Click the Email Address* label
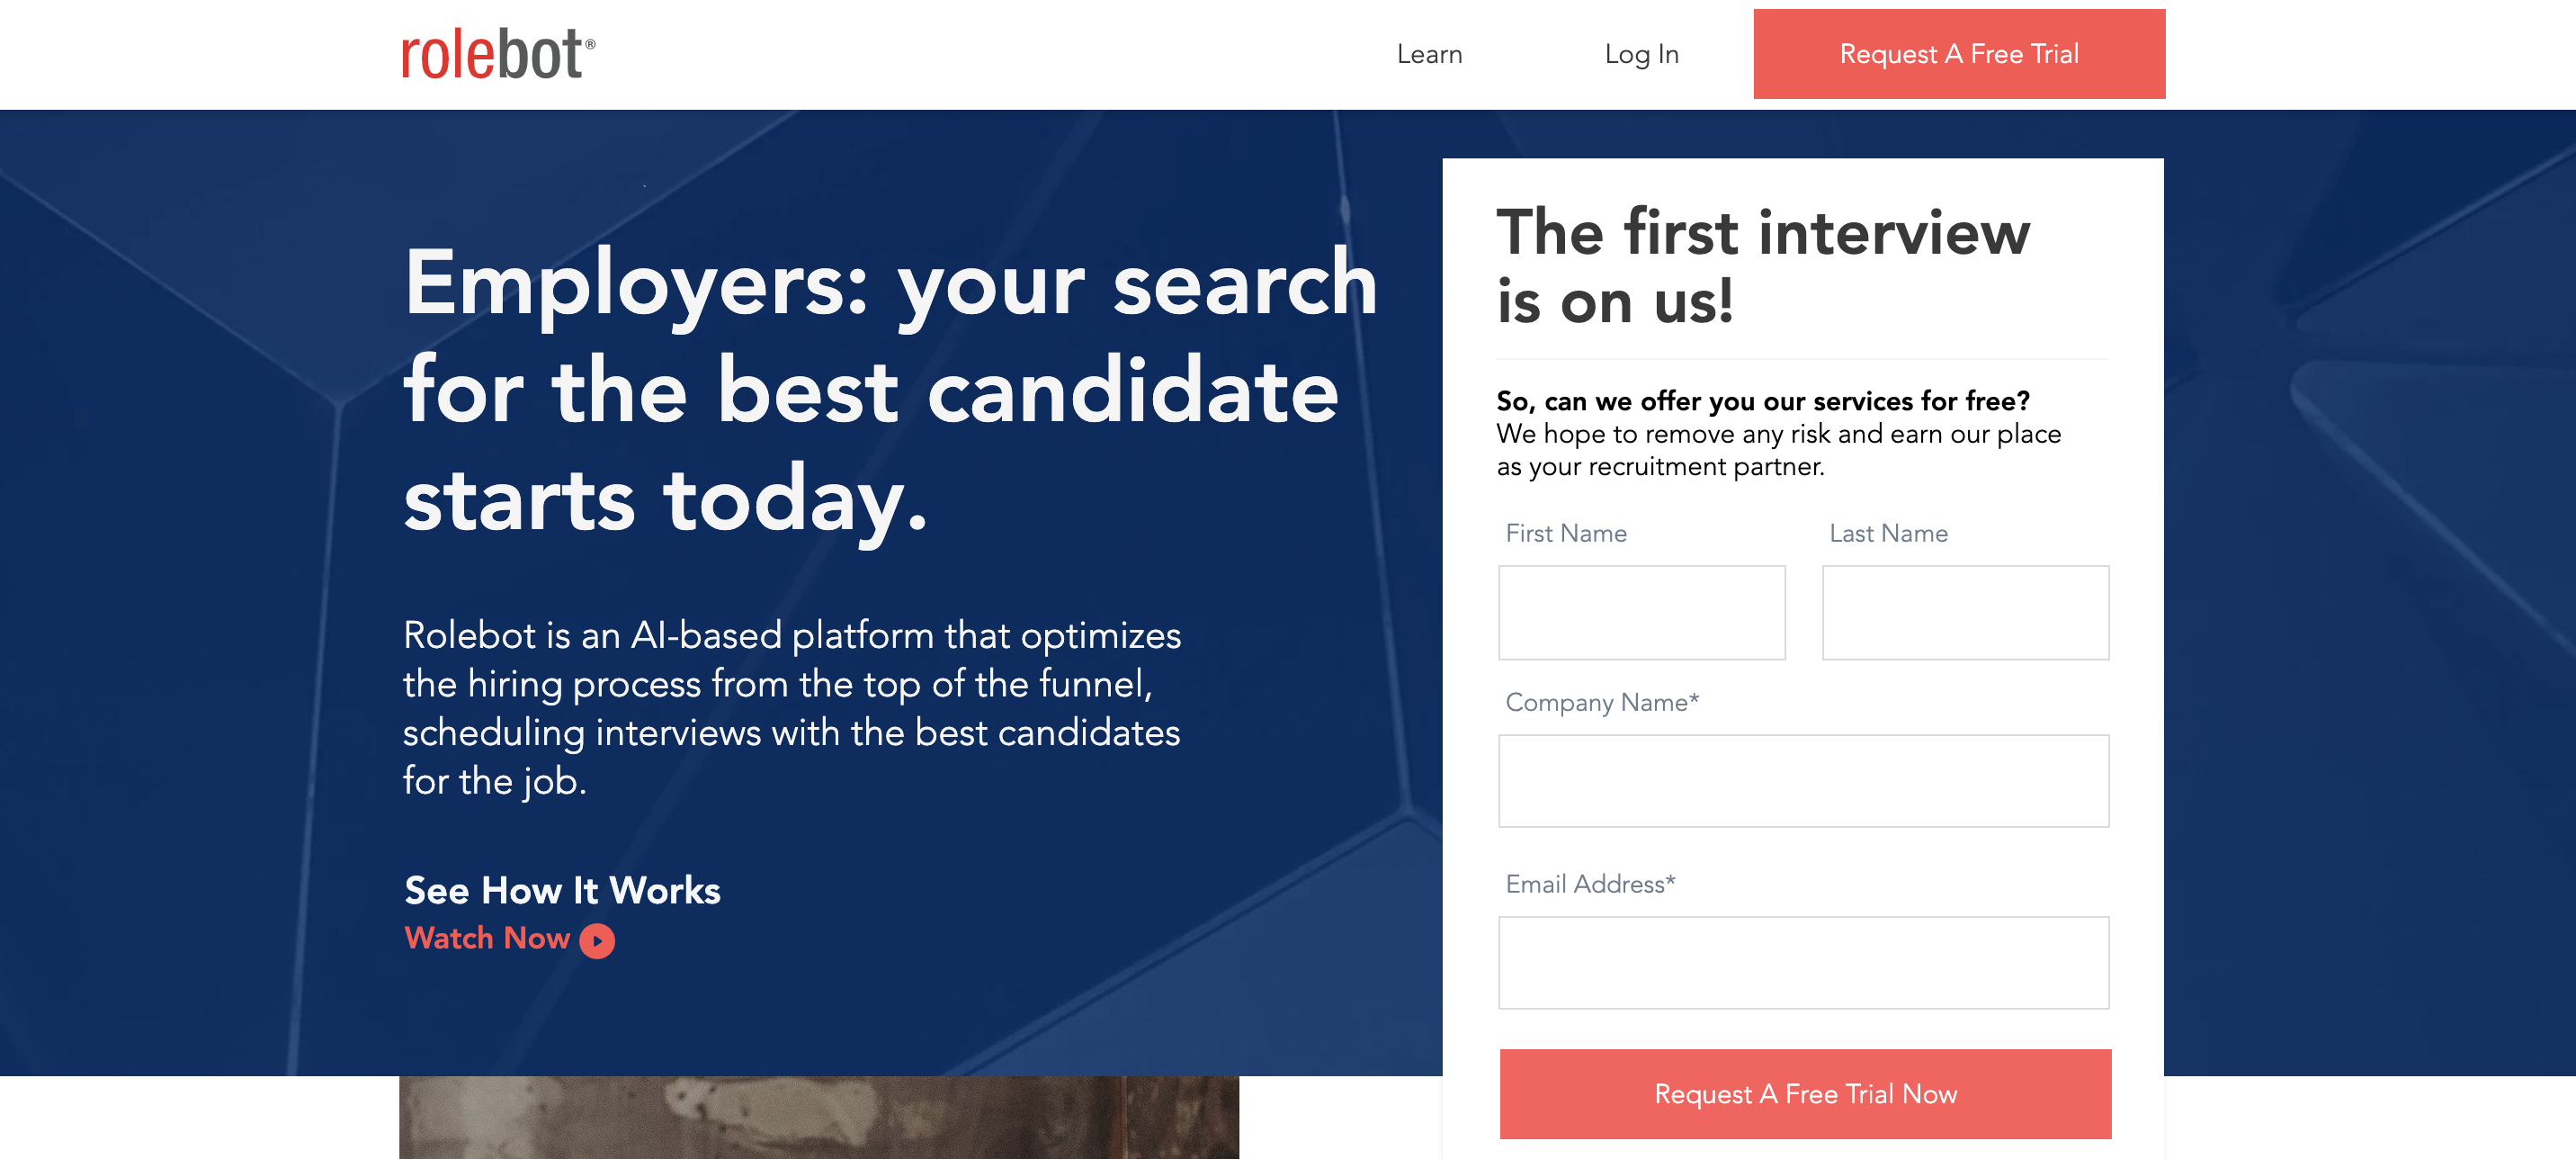Viewport: 2576px width, 1159px height. (x=1590, y=884)
